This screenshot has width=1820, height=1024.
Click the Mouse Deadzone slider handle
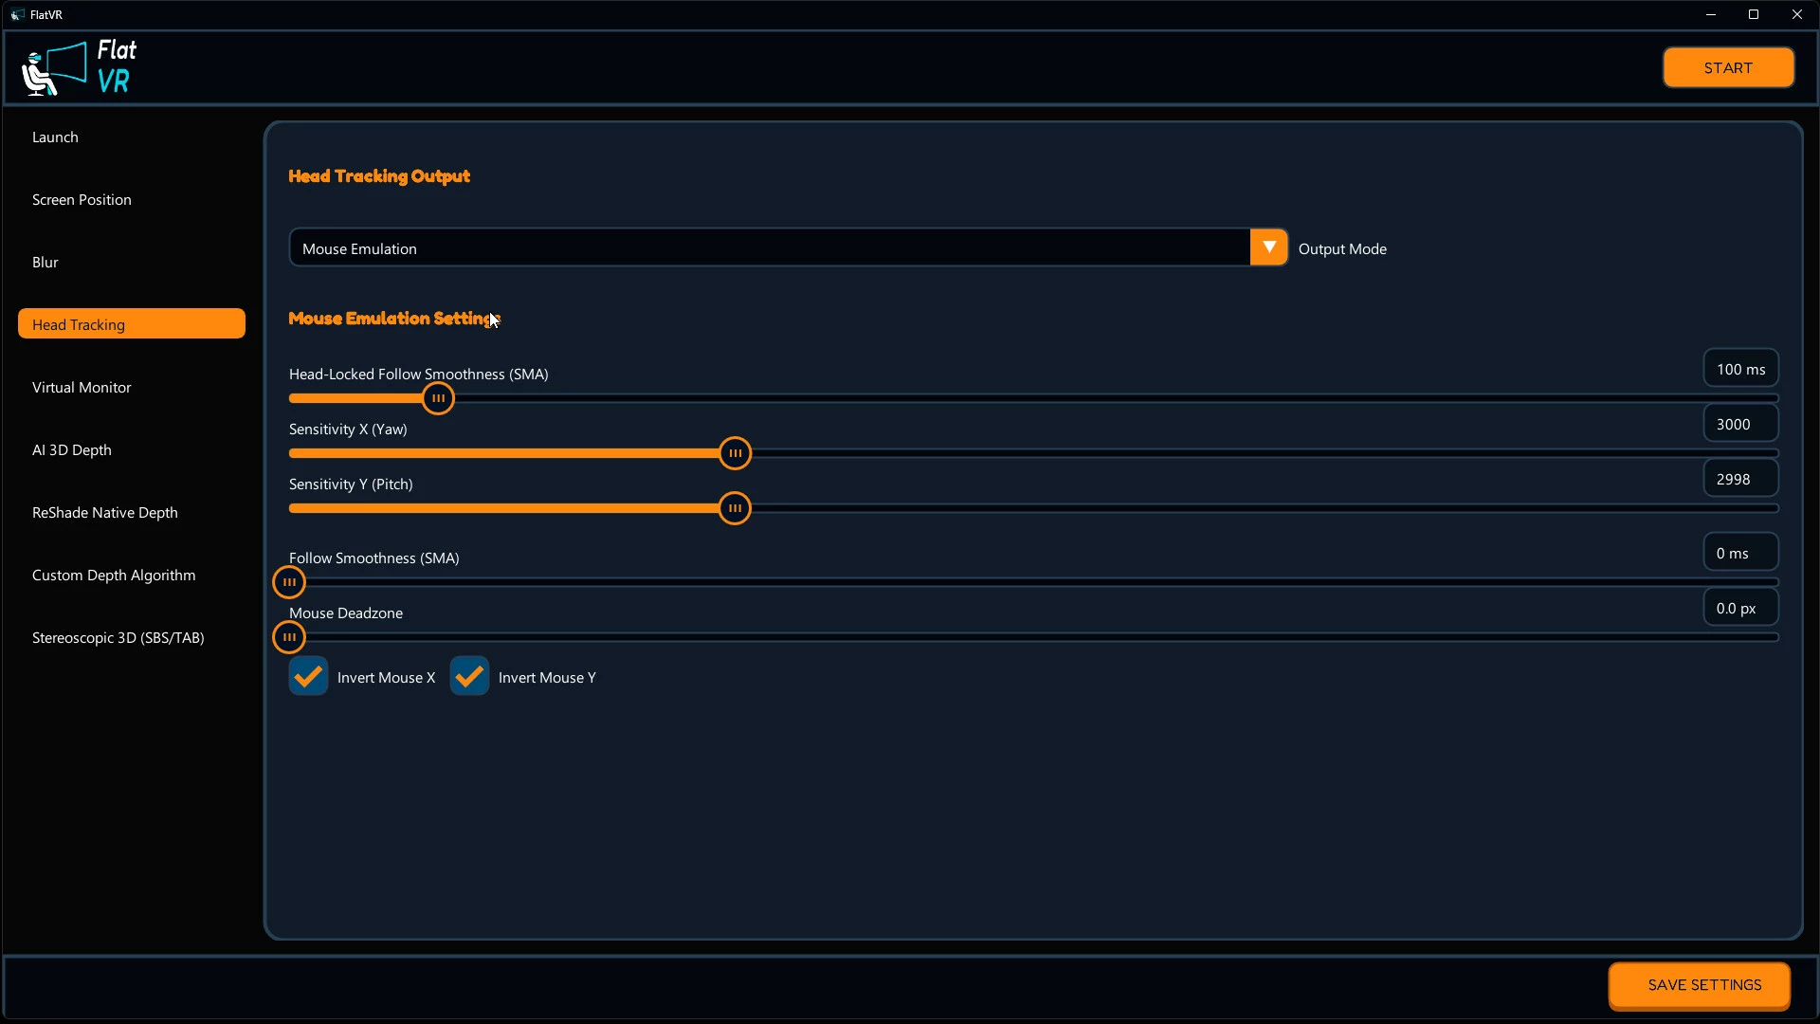click(289, 637)
